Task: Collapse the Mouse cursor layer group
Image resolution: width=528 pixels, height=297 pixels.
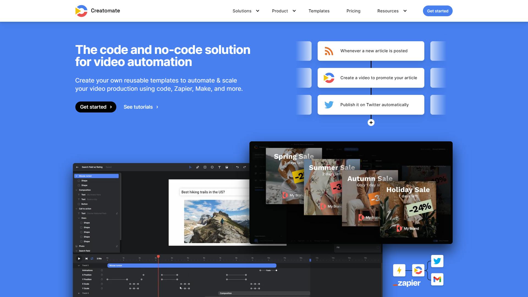Action: pyautogui.click(x=76, y=176)
